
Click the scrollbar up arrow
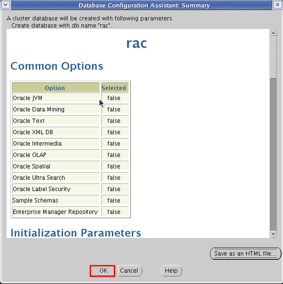273,33
